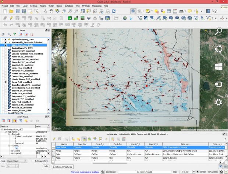Collapse the (Actions) node in Identify Results
Image resolution: width=228 pixels, height=174 pixels.
click(x=9, y=145)
